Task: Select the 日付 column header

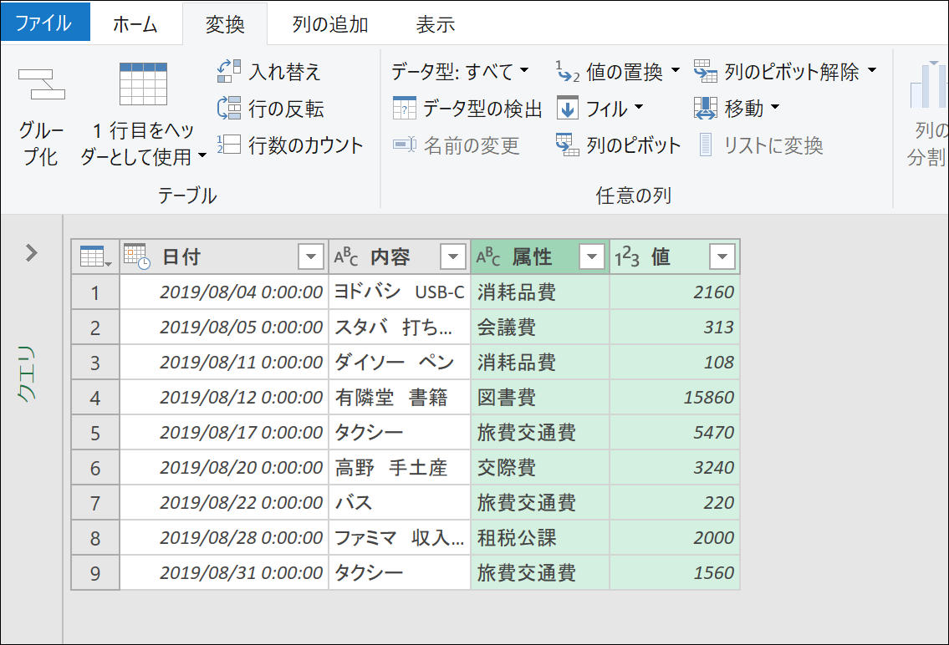Action: 224,256
